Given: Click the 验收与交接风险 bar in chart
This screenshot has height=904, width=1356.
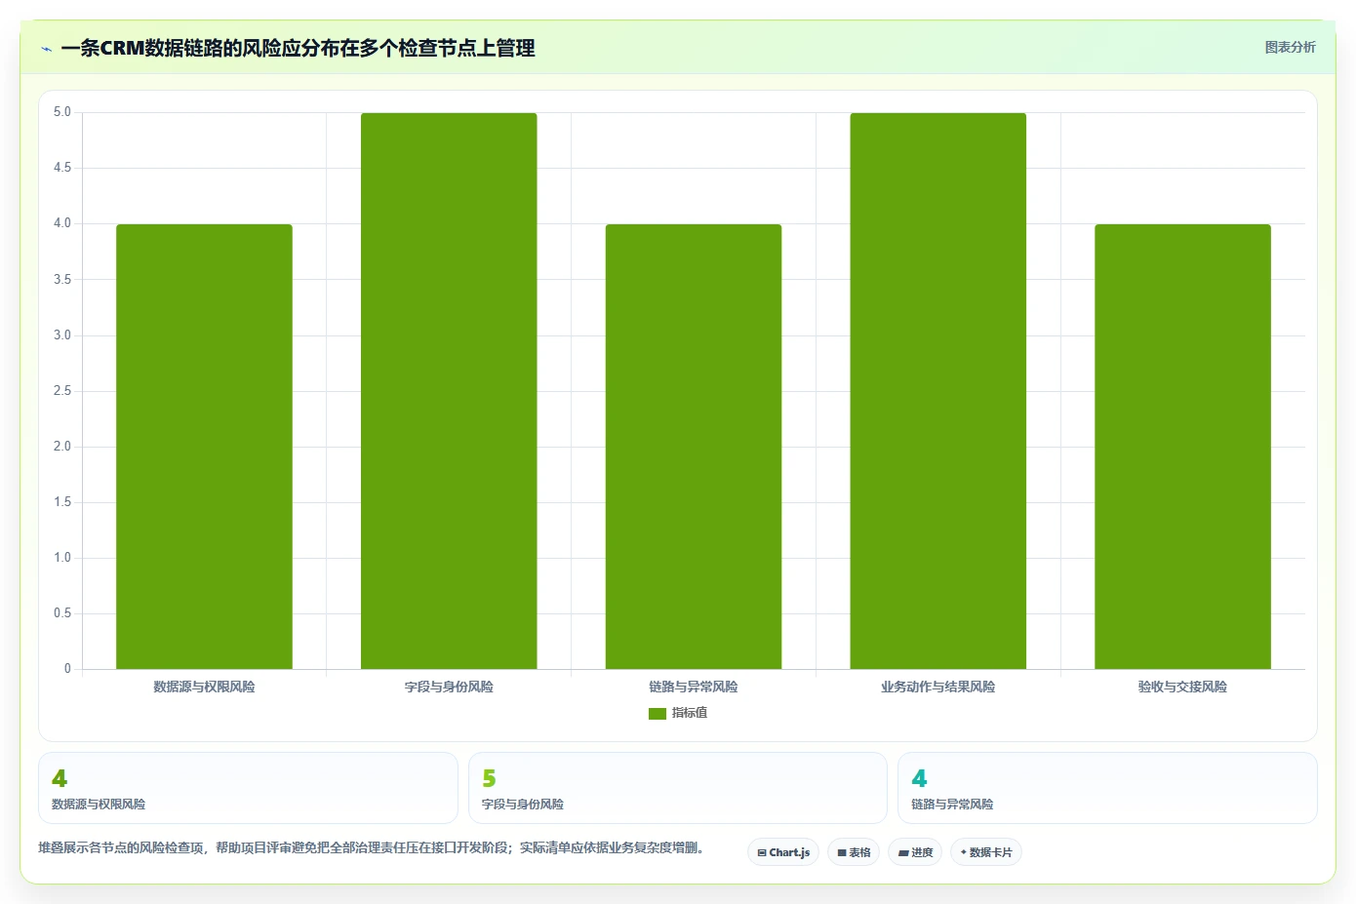Looking at the screenshot, I should point(1182,447).
